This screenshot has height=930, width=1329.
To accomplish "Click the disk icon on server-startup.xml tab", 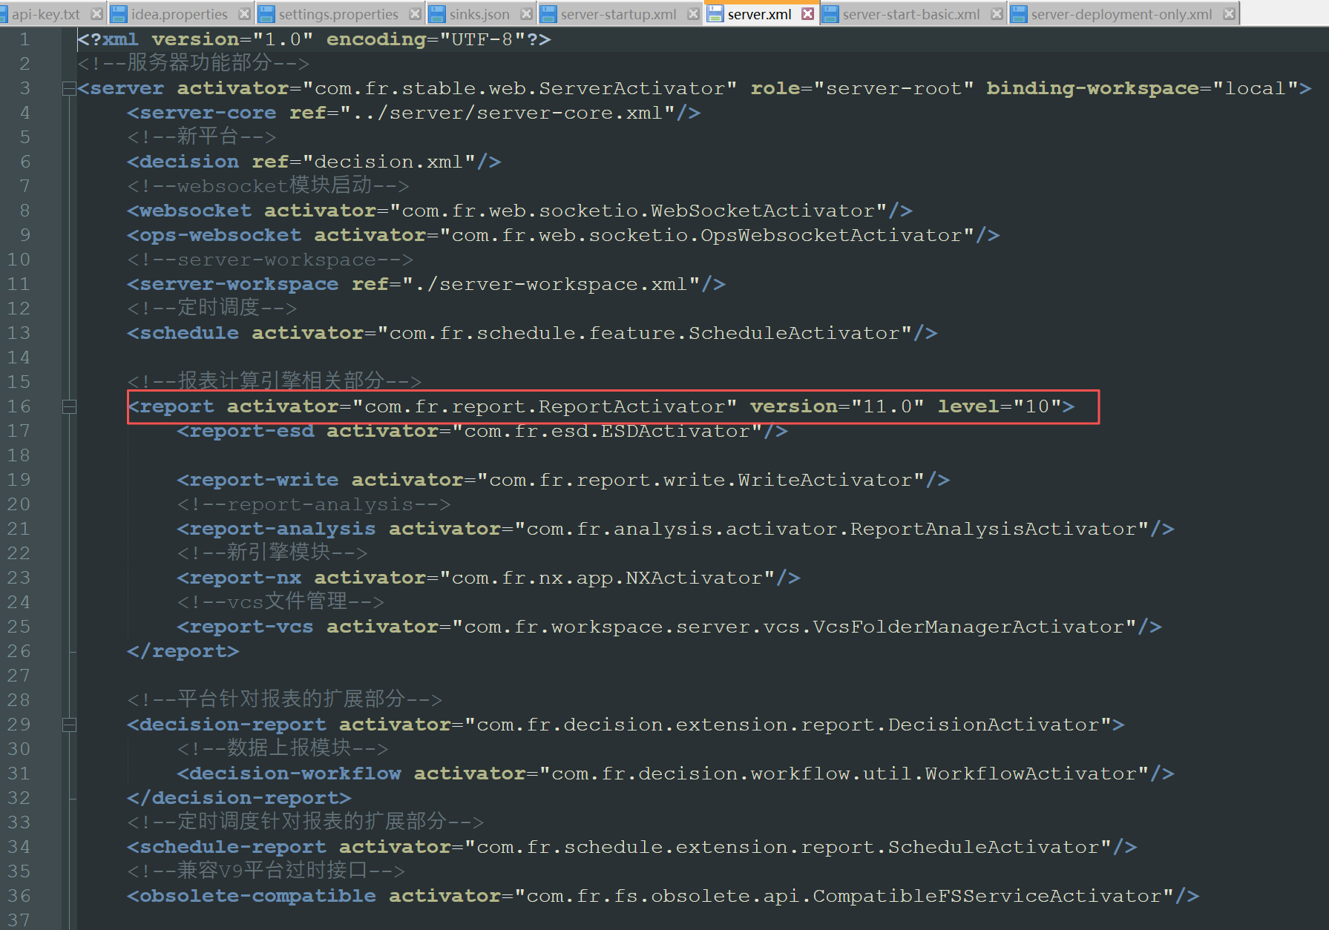I will (548, 14).
